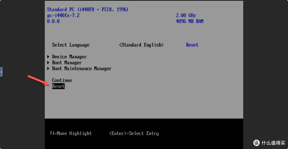
Task: Click the pc-i440fx-7.2 machine version text
Action: coord(63,15)
